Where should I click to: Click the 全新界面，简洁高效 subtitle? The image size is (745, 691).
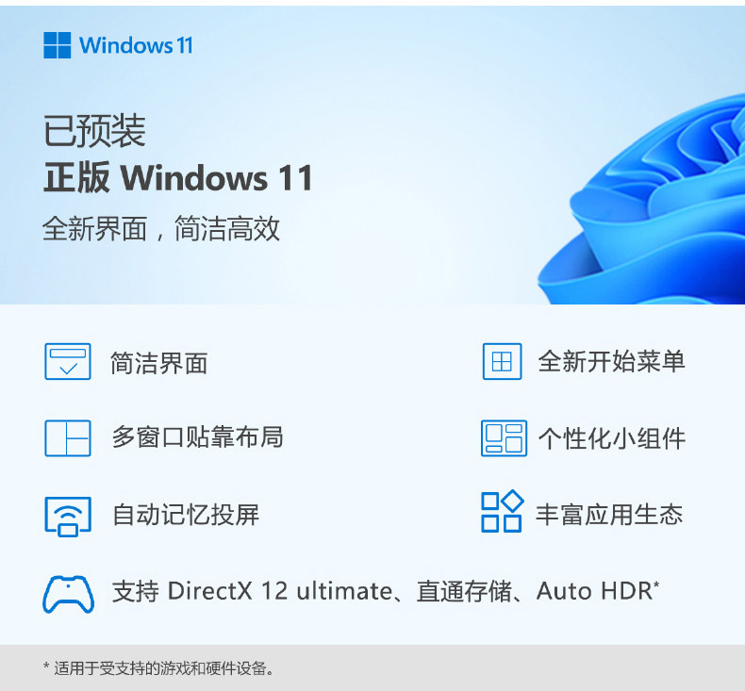point(161,228)
